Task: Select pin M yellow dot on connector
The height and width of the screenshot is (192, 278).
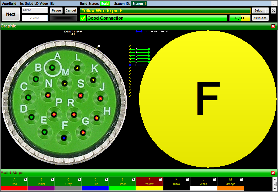Action: tap(65, 84)
